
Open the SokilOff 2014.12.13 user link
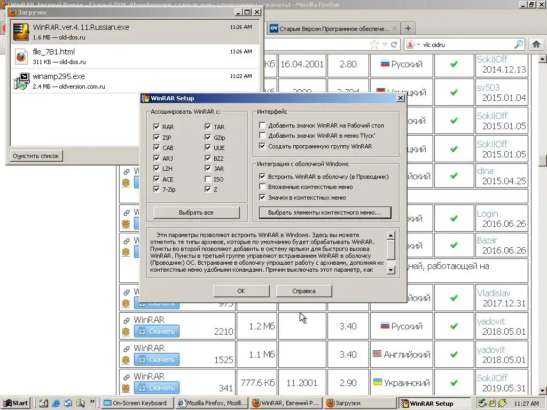point(492,59)
